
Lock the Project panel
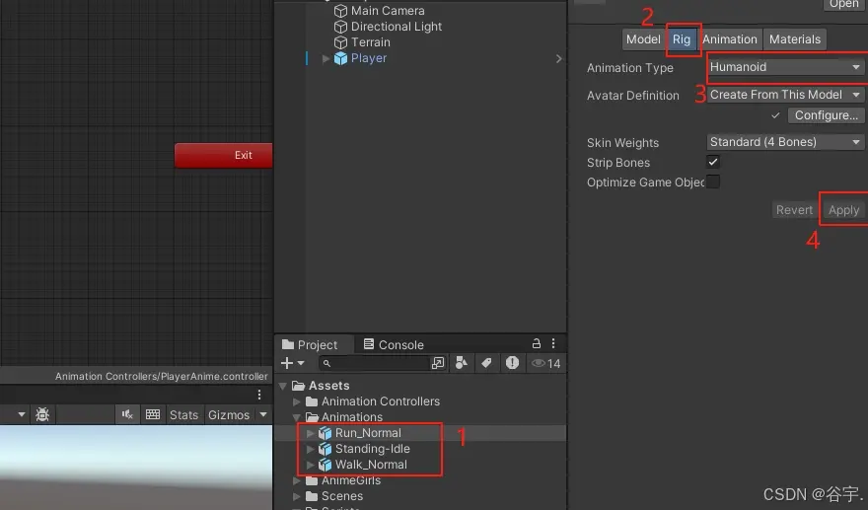pyautogui.click(x=536, y=344)
